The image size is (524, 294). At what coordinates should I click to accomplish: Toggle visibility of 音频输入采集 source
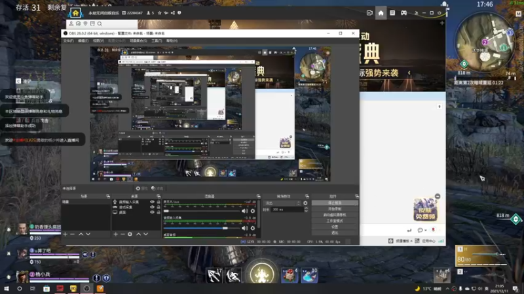[152, 202]
